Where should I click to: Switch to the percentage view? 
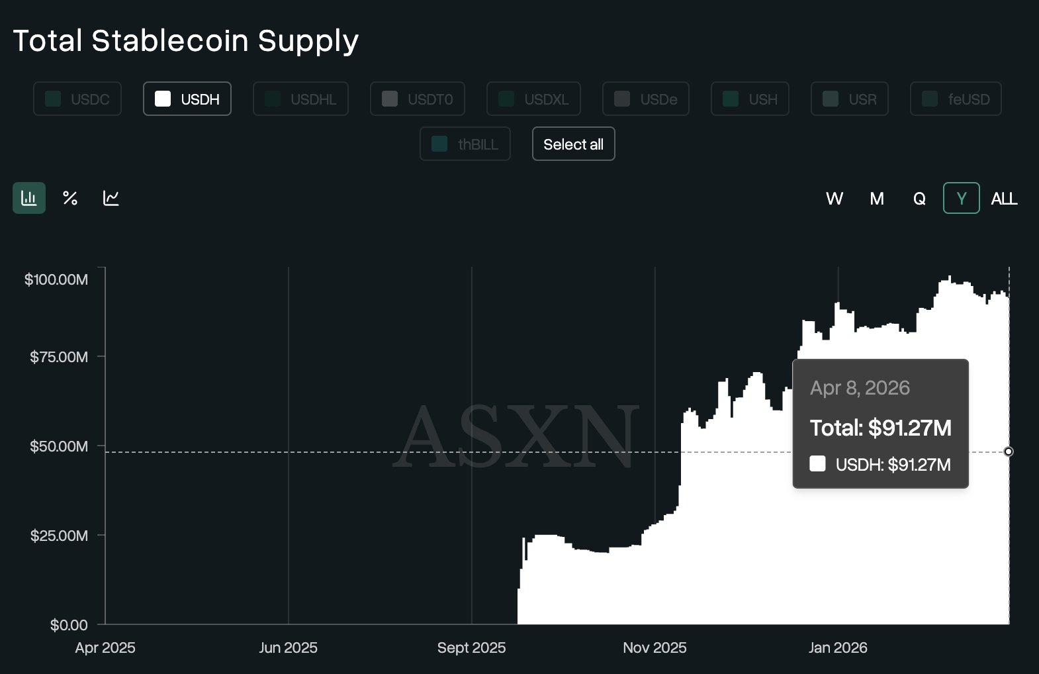pyautogui.click(x=70, y=198)
